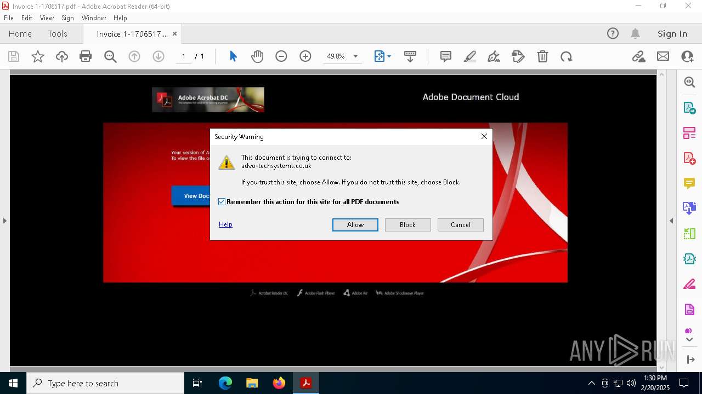Click Allow in Security Warning

click(x=355, y=225)
